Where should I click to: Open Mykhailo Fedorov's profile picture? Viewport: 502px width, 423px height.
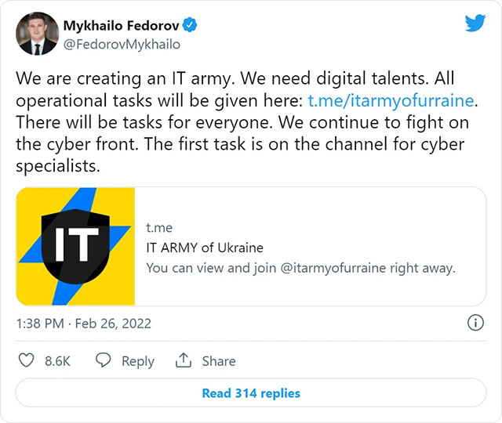point(37,34)
